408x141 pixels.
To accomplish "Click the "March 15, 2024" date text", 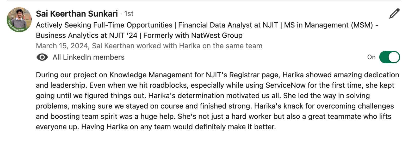I will coord(62,46).
